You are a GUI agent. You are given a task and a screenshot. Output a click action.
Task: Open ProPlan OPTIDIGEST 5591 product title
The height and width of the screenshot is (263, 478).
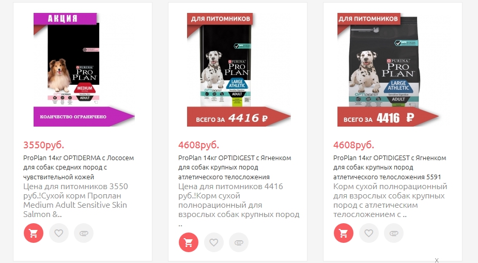(390, 167)
